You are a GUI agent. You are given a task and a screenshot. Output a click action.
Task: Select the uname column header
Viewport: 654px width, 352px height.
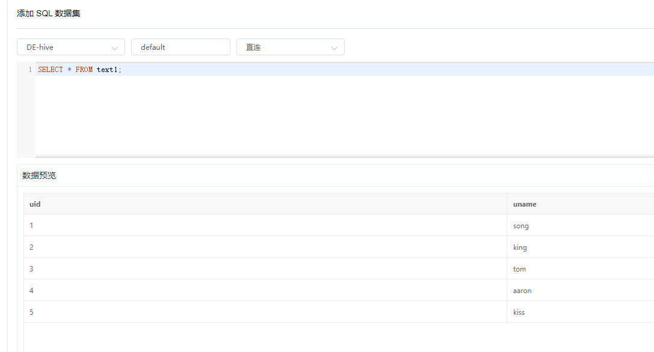pos(525,204)
